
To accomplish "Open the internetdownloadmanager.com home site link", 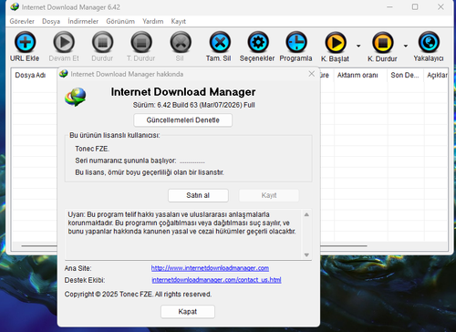I will point(210,268).
